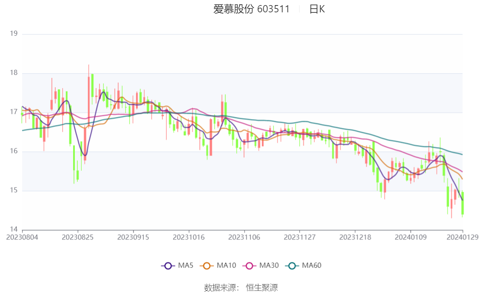Select the x-axis date 20231127
The width and height of the screenshot is (482, 293).
300,237
